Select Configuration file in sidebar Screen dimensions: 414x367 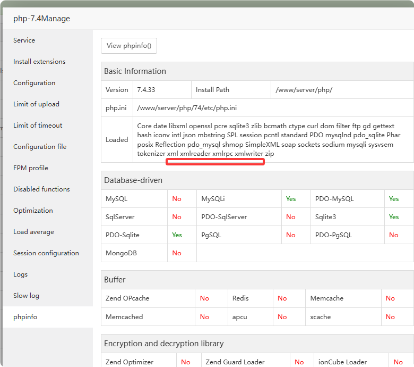pyautogui.click(x=40, y=147)
